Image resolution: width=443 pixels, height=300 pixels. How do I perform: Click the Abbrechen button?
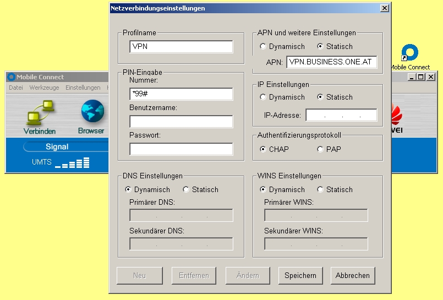click(x=353, y=276)
